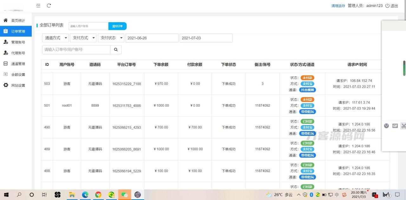
Task: Click the start date field showing 2021-06-26
Action: pos(152,38)
